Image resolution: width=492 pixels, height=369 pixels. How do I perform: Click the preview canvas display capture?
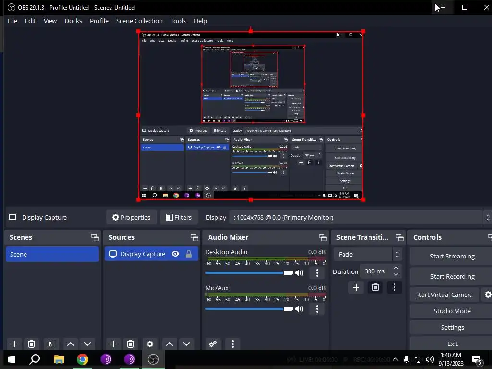coord(251,115)
